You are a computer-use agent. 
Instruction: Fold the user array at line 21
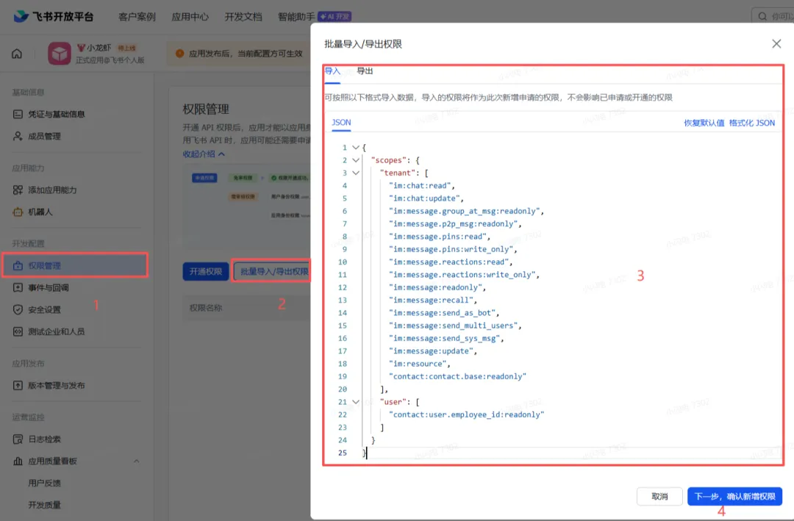(x=356, y=402)
